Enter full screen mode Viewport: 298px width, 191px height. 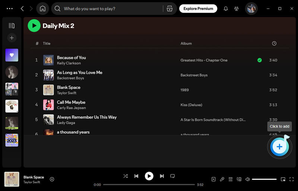[292, 179]
